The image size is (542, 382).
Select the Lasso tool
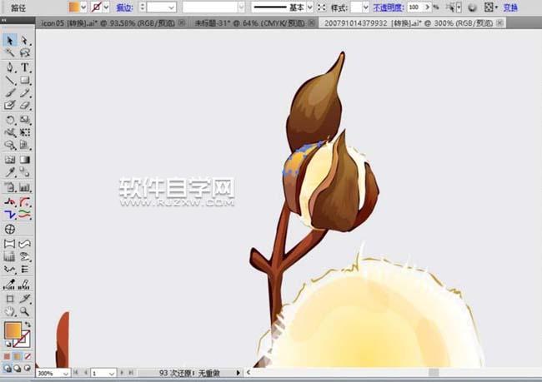pos(24,52)
